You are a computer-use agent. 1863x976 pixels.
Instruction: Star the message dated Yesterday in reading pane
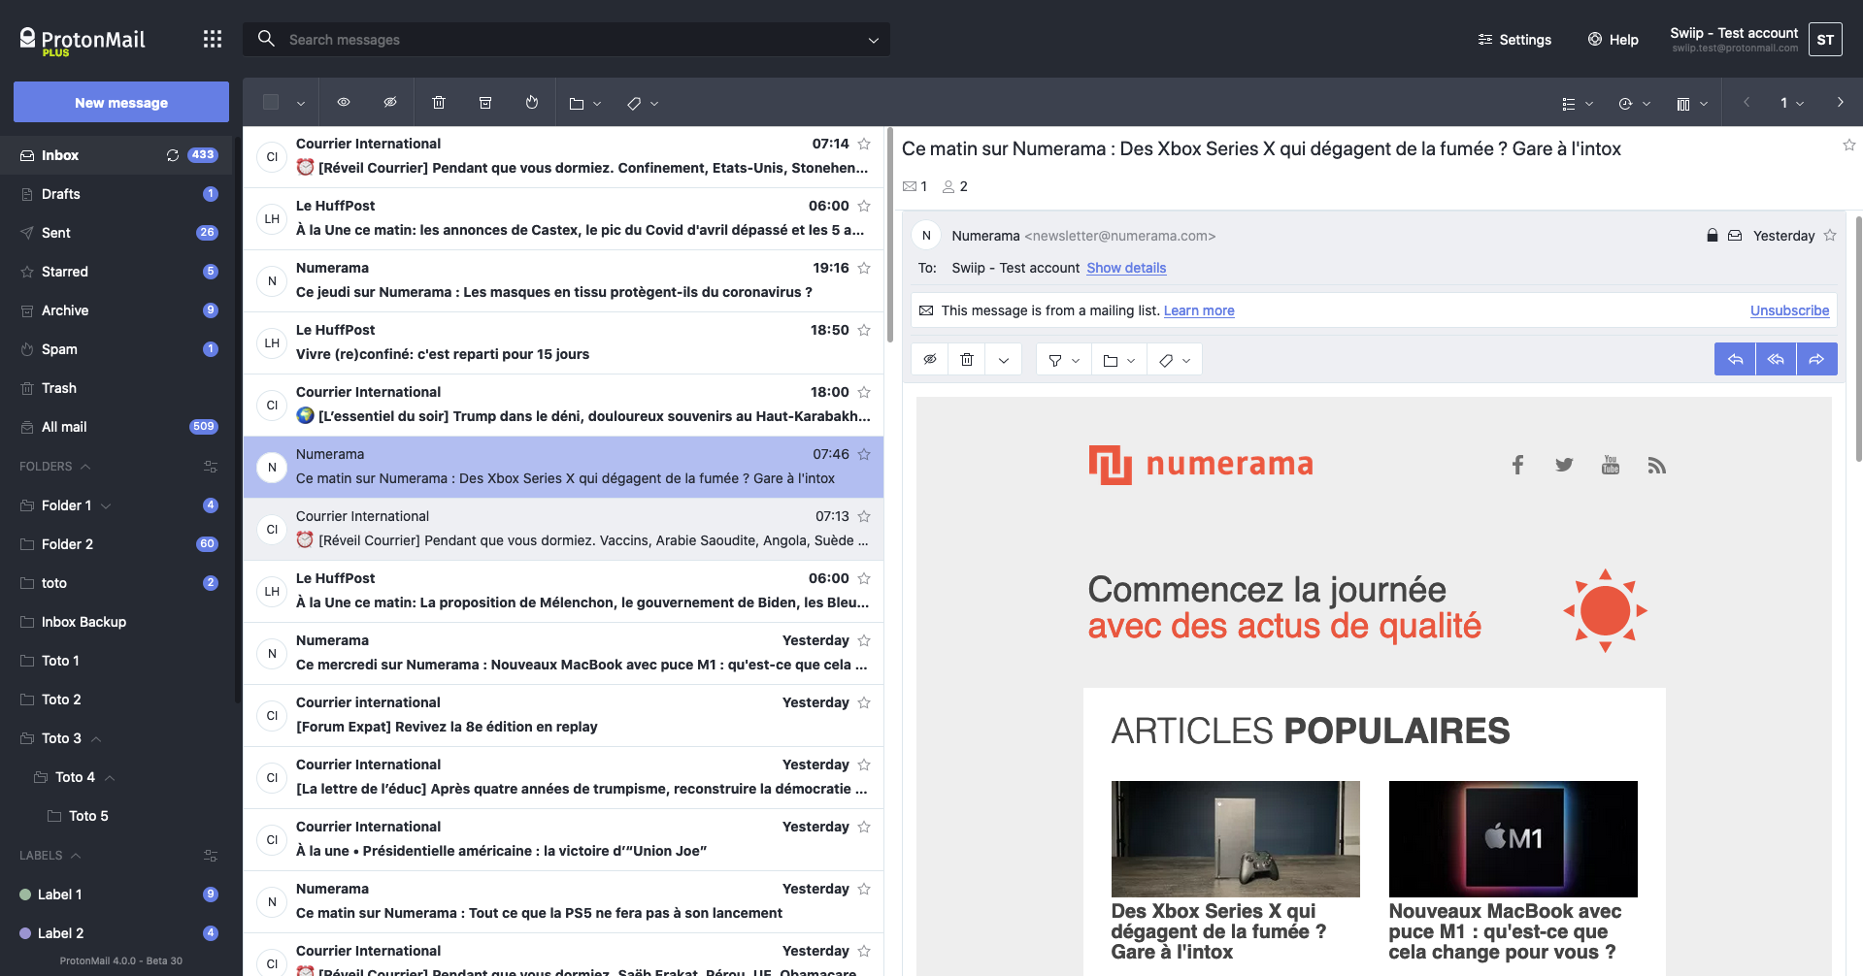pyautogui.click(x=1830, y=236)
